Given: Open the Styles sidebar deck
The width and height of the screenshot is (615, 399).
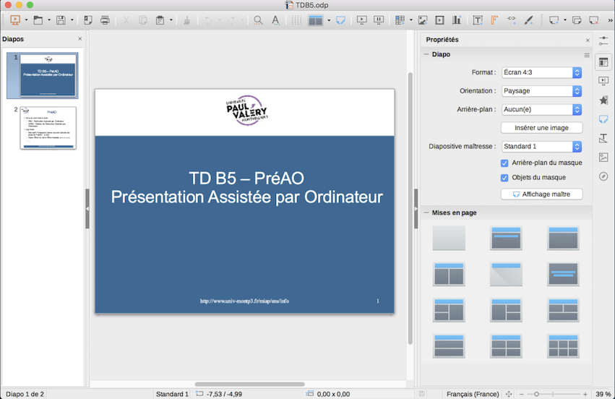Looking at the screenshot, I should (603, 138).
